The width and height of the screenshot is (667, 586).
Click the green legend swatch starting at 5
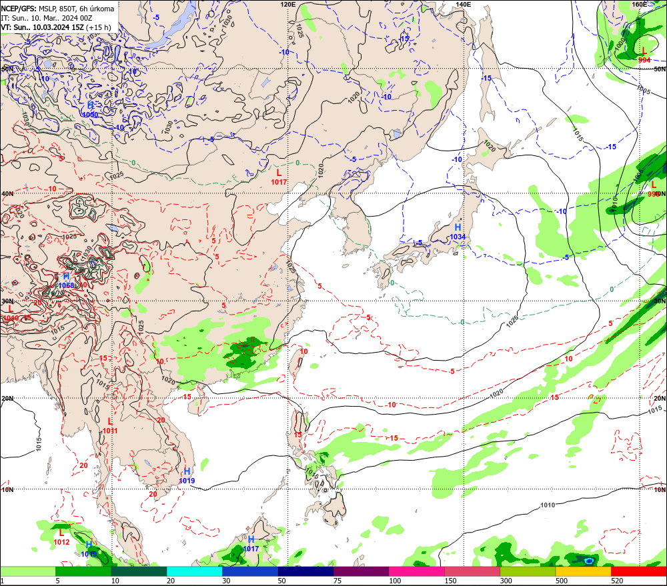(83, 571)
